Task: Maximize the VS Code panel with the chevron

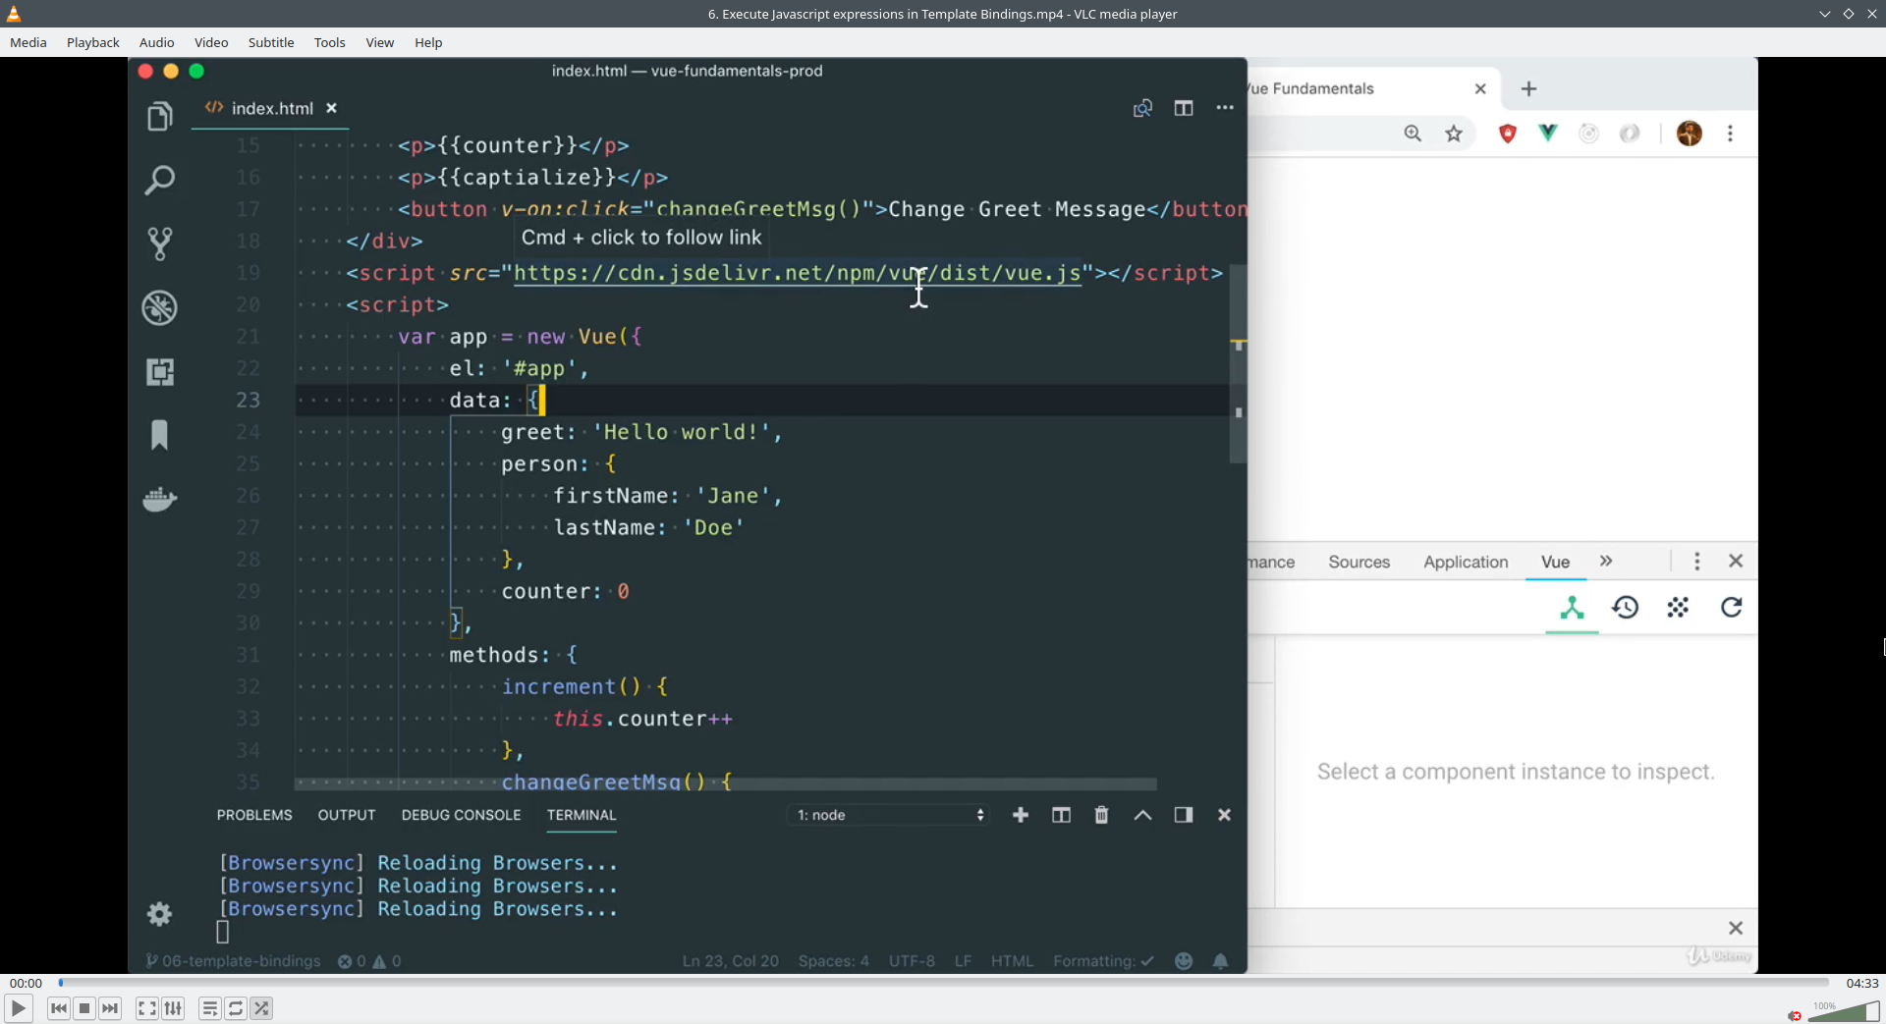Action: click(x=1142, y=815)
